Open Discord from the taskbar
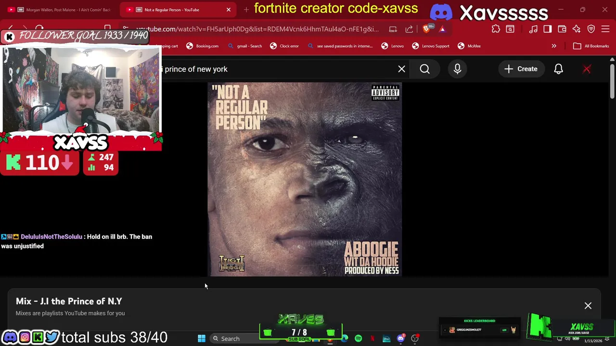 (400, 339)
